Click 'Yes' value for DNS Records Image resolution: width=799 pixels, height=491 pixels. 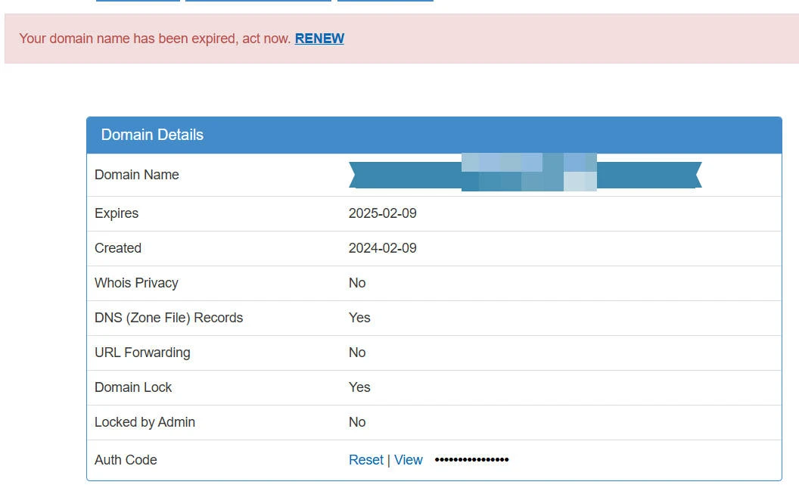click(x=359, y=318)
